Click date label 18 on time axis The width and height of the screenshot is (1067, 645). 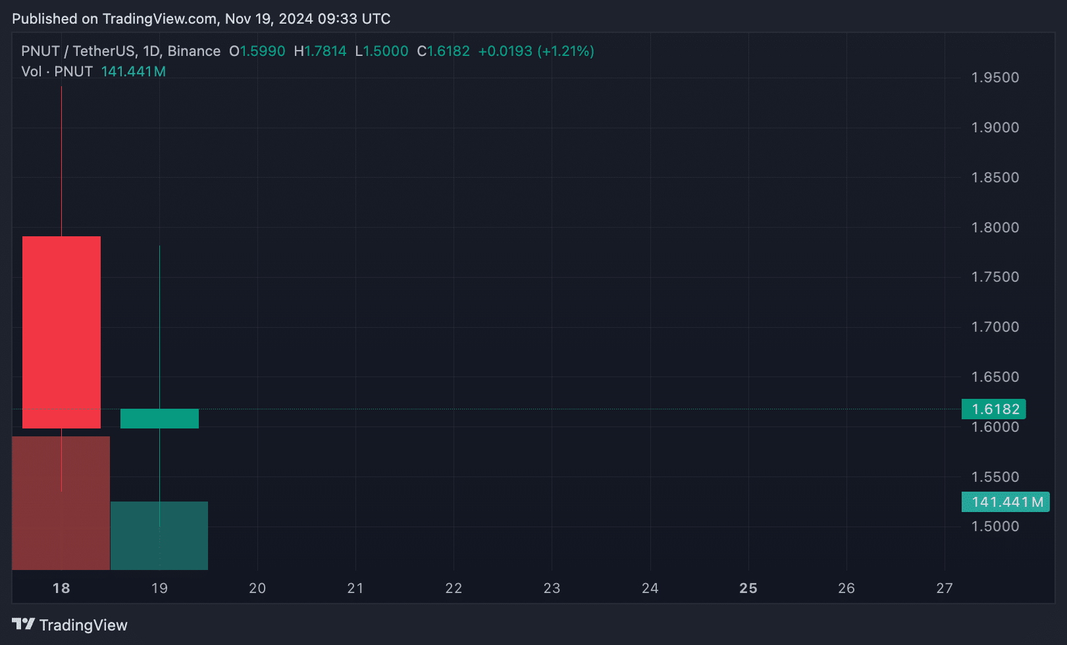61,588
